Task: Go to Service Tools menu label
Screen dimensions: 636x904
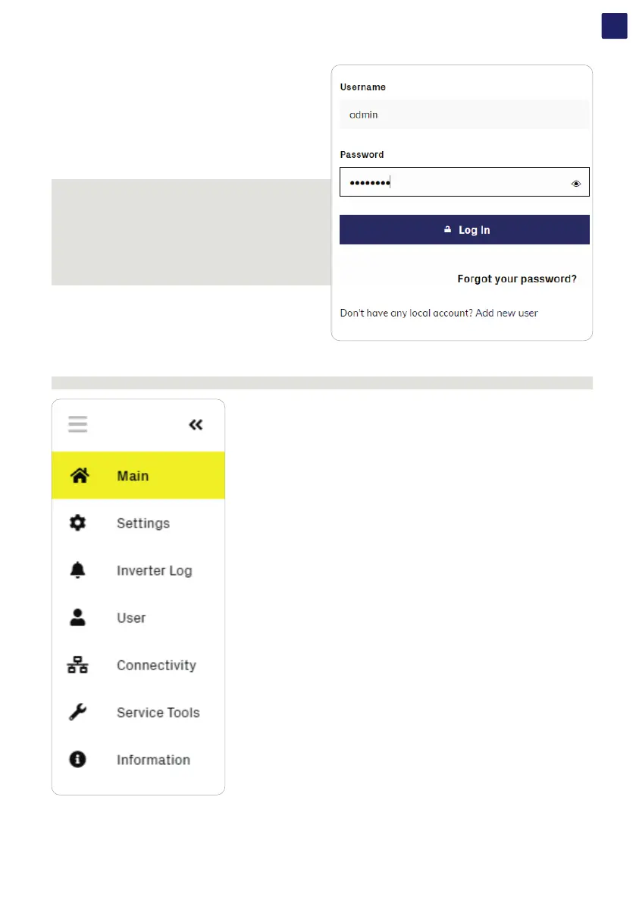Action: (158, 713)
